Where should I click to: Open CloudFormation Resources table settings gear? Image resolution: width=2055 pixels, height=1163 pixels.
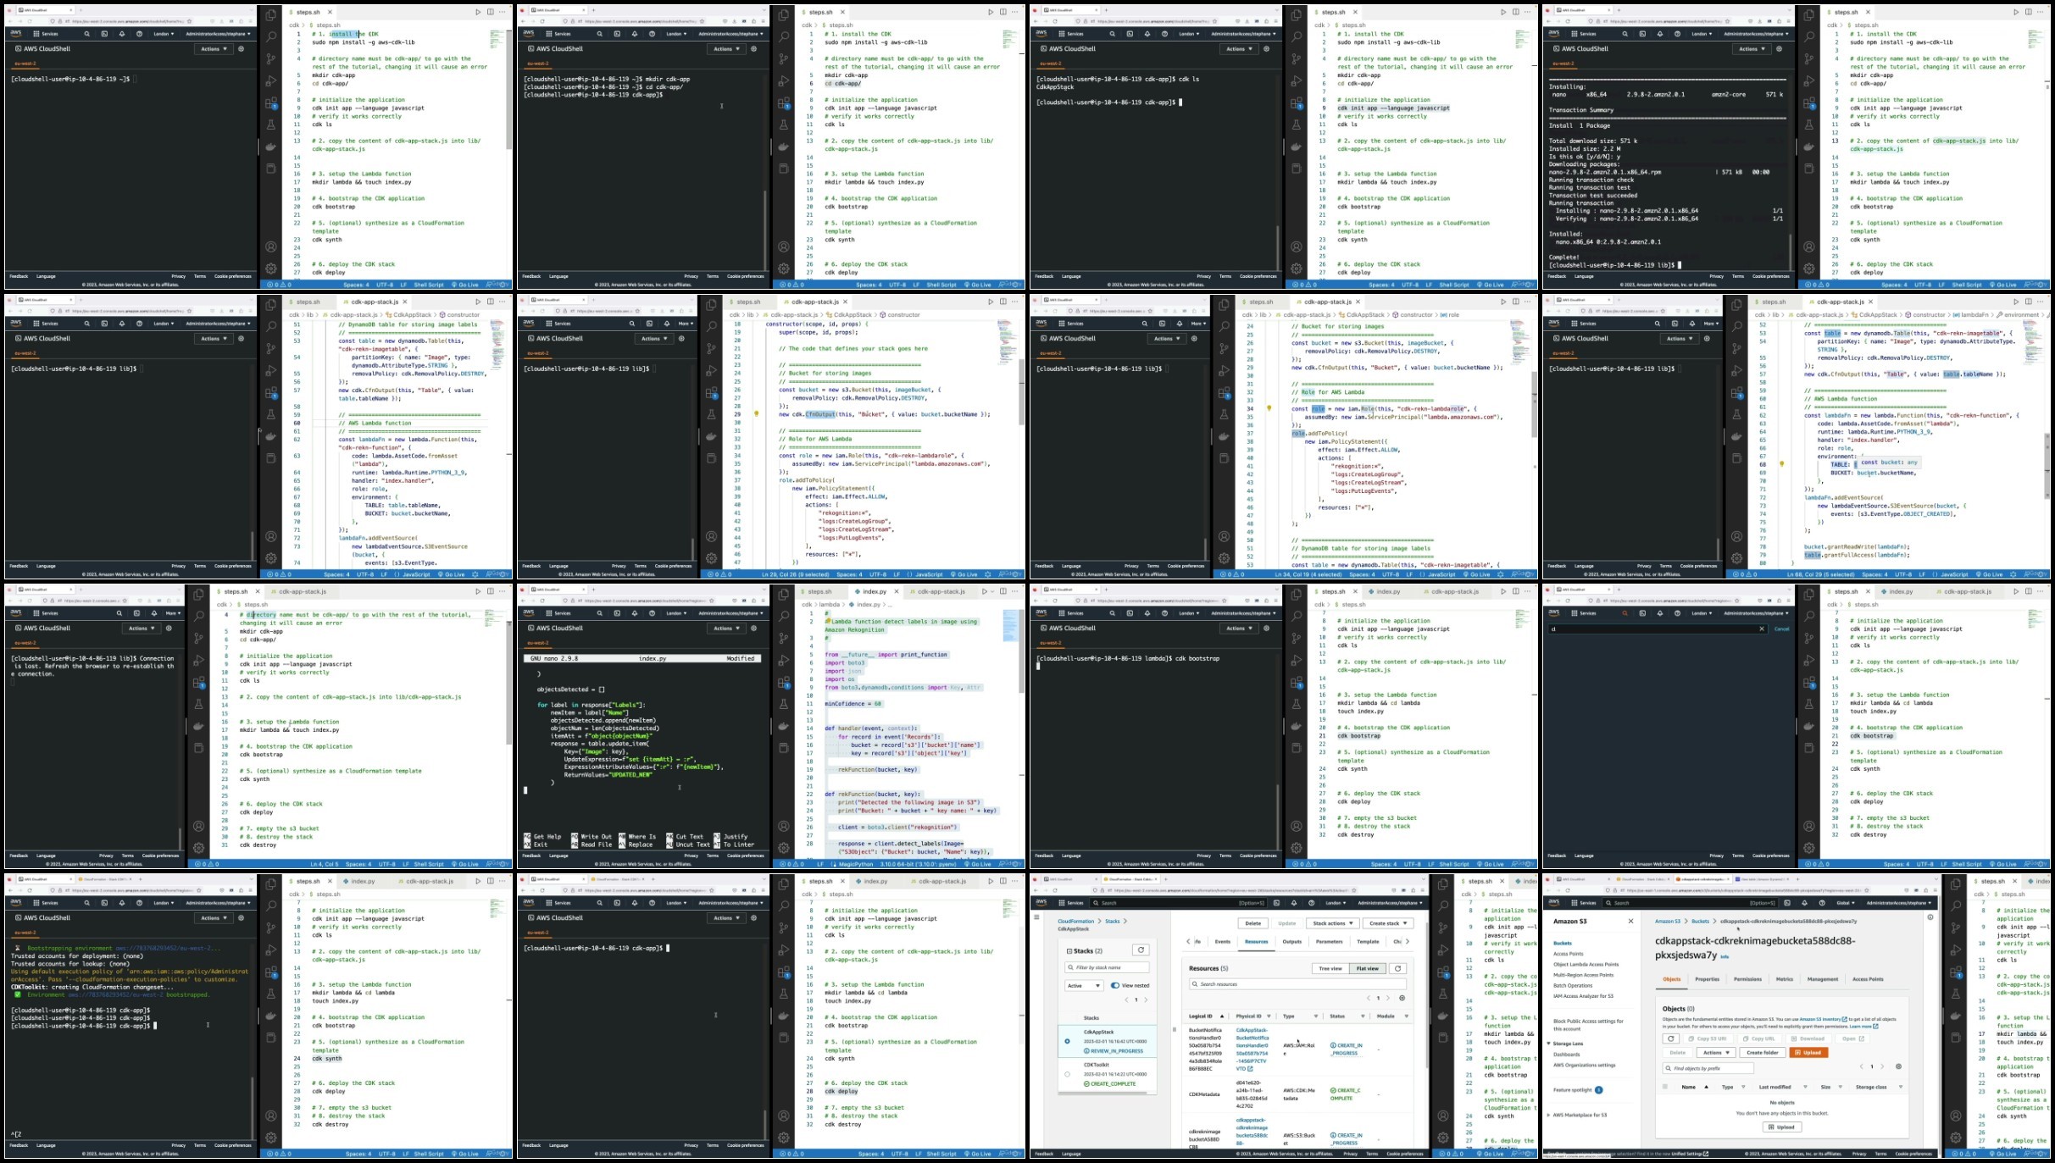[1402, 998]
